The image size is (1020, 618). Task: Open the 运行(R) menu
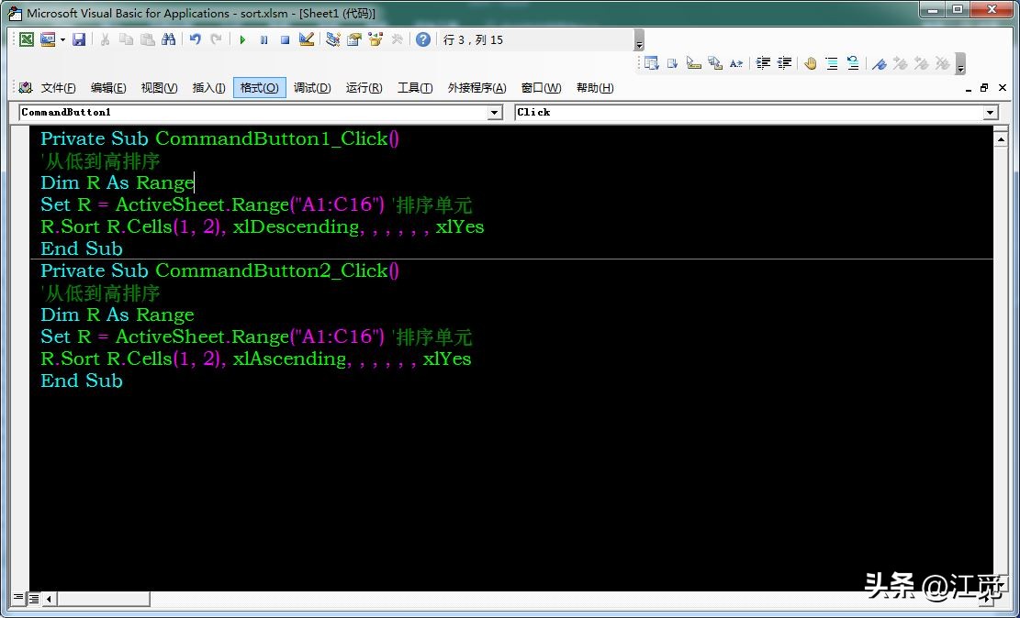[364, 88]
